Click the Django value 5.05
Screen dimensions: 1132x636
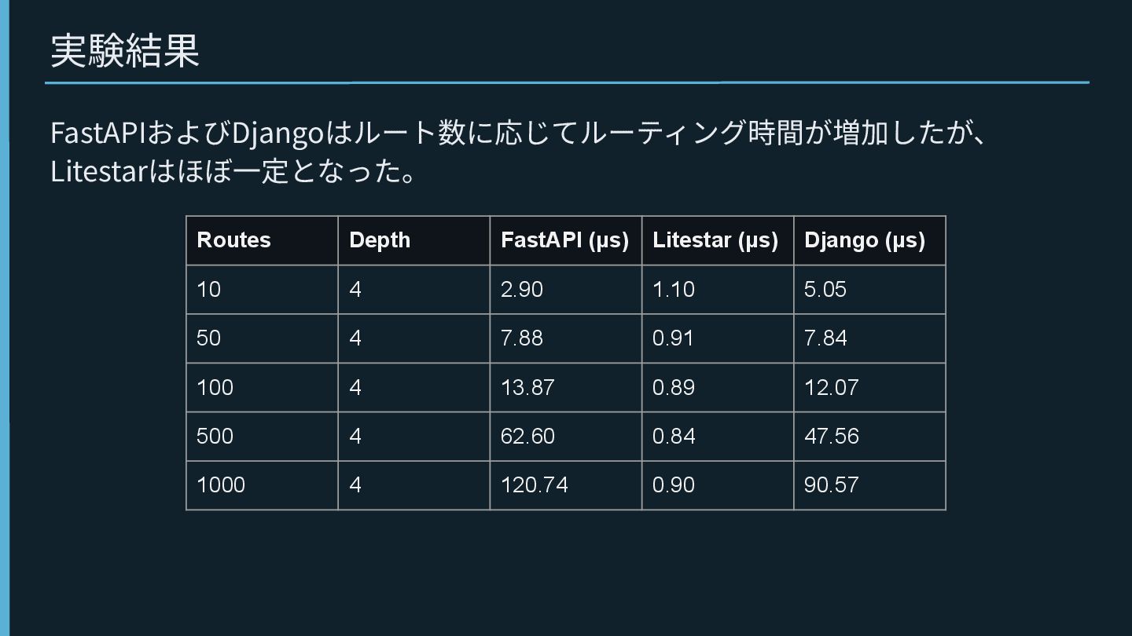tap(825, 290)
